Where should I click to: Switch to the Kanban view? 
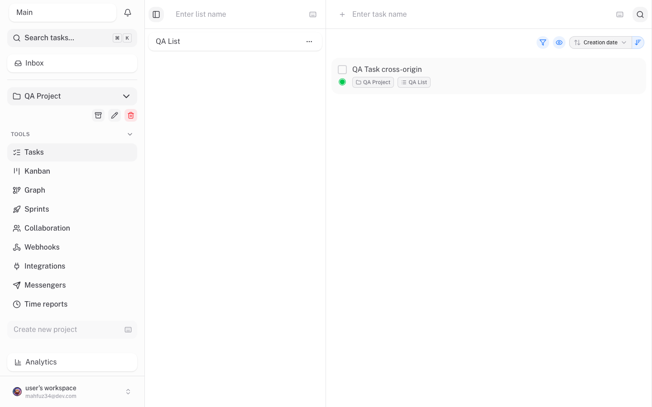pyautogui.click(x=72, y=171)
